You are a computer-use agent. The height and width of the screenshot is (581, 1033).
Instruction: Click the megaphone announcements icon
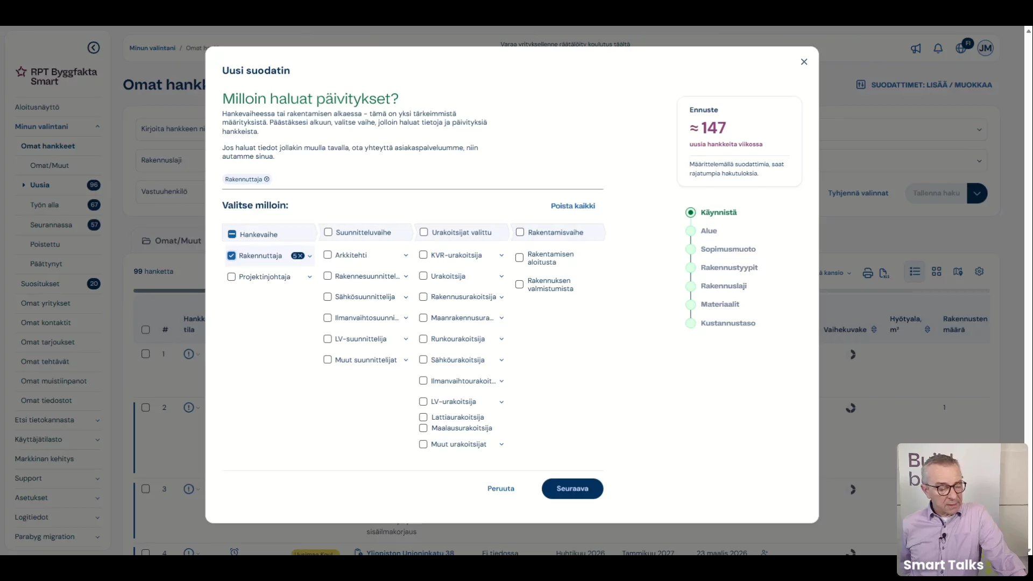pos(916,48)
